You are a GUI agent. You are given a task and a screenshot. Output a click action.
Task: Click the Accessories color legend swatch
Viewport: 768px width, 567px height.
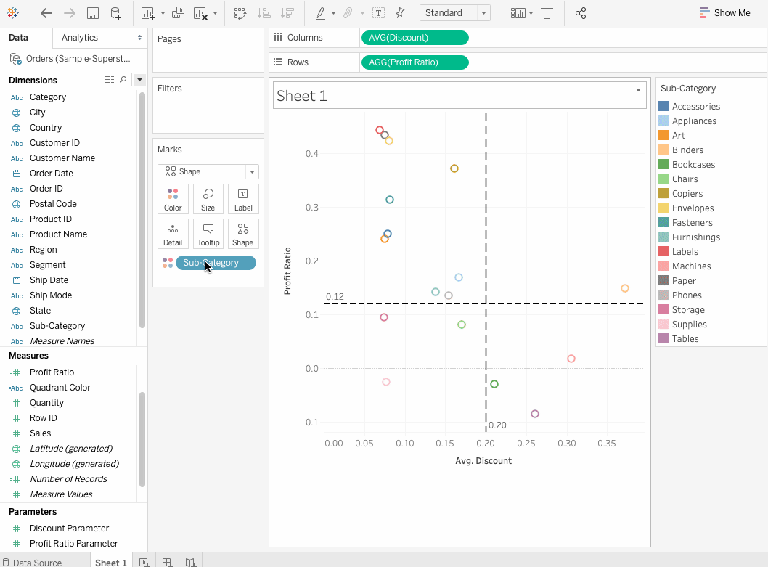[x=663, y=106]
